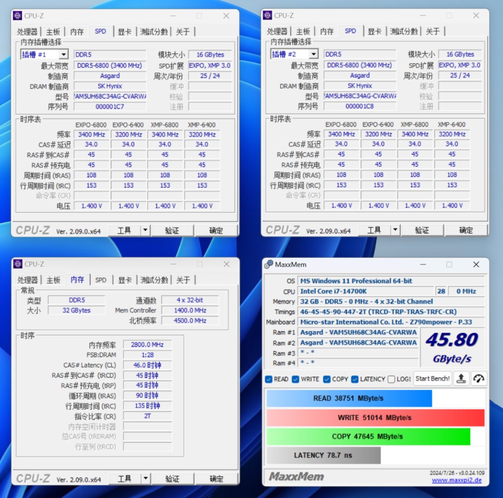This screenshot has width=503, height=498.
Task: Click the 1:28 FSB:DRAM value
Action: coord(147,355)
